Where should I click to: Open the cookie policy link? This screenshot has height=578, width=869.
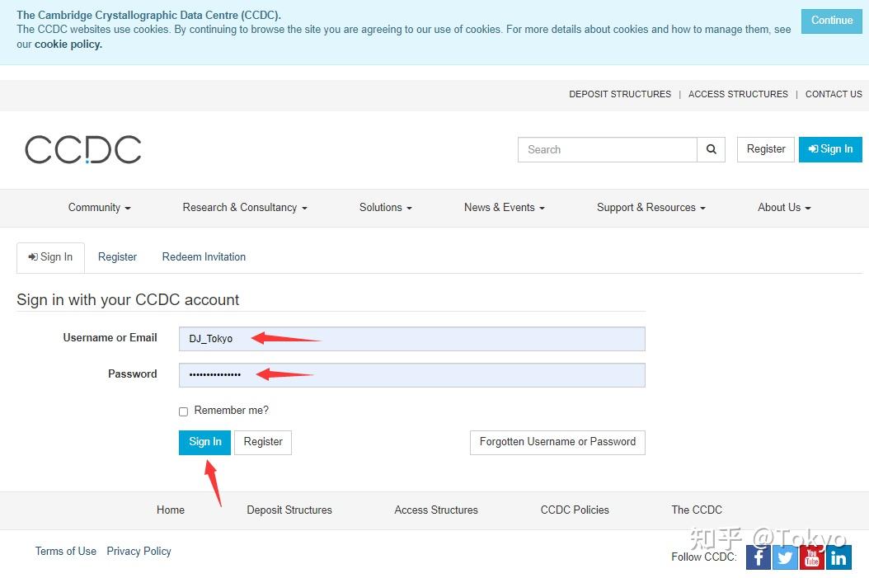point(68,45)
